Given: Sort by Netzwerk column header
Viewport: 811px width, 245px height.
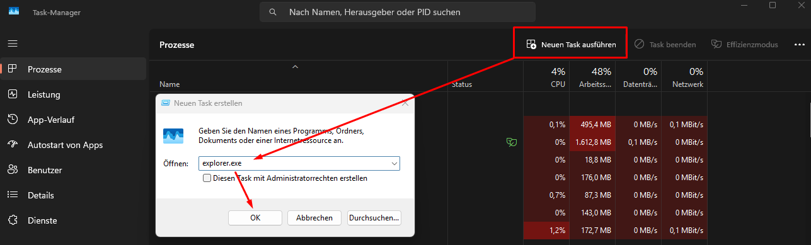Looking at the screenshot, I should [684, 77].
